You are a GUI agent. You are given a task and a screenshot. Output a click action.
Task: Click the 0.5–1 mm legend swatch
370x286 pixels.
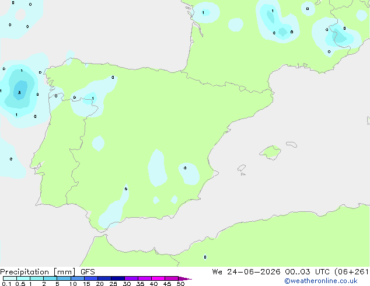pos(23,278)
